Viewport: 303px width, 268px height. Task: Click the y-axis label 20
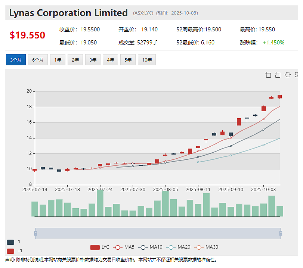(29, 91)
